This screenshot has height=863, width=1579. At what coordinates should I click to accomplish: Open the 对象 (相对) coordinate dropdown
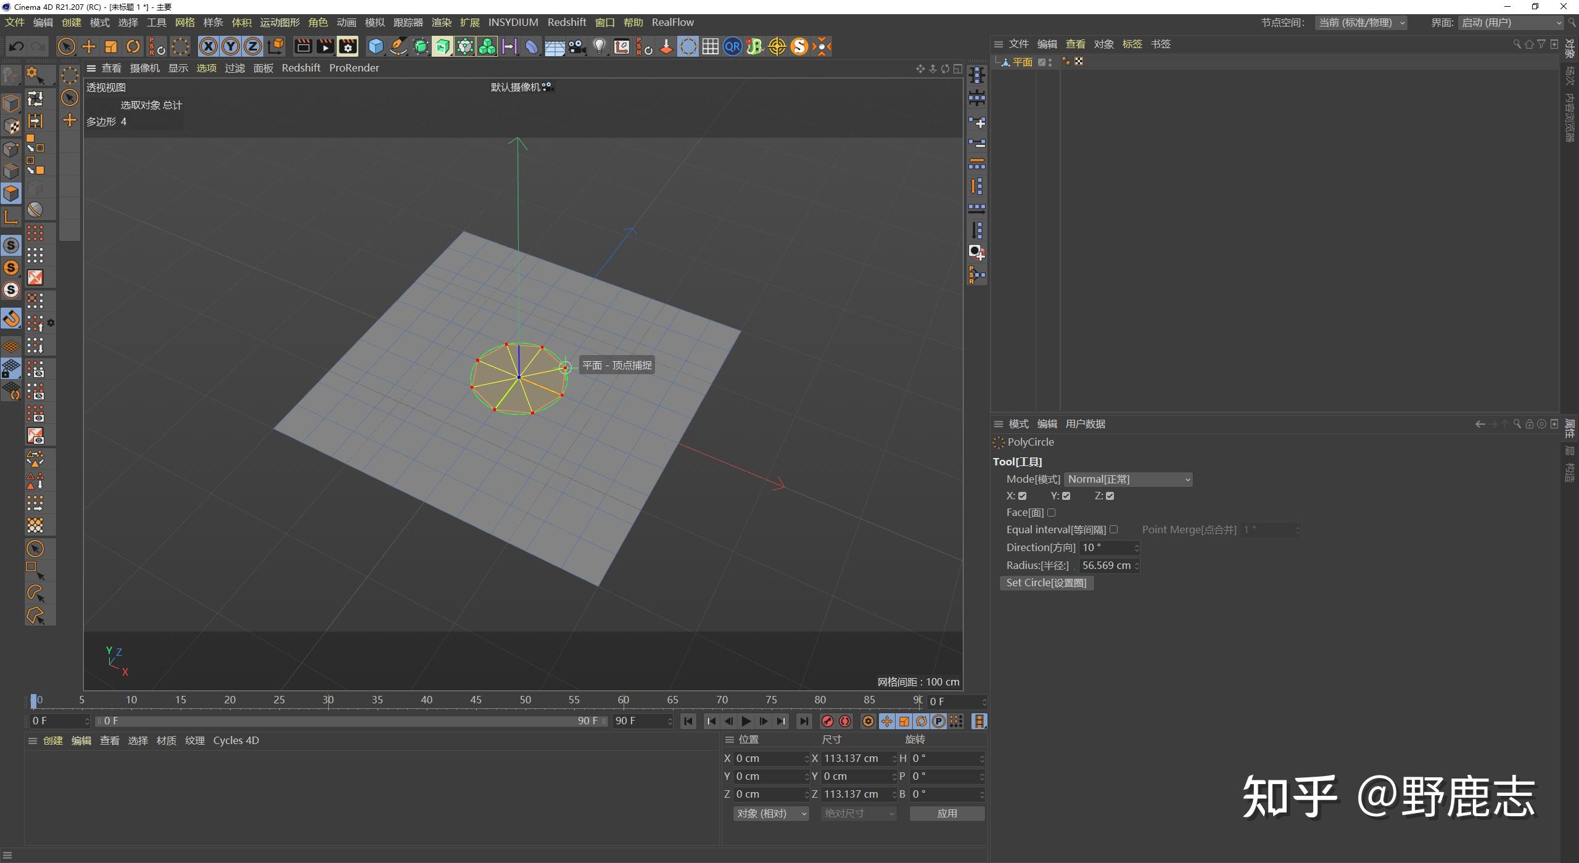pyautogui.click(x=771, y=814)
